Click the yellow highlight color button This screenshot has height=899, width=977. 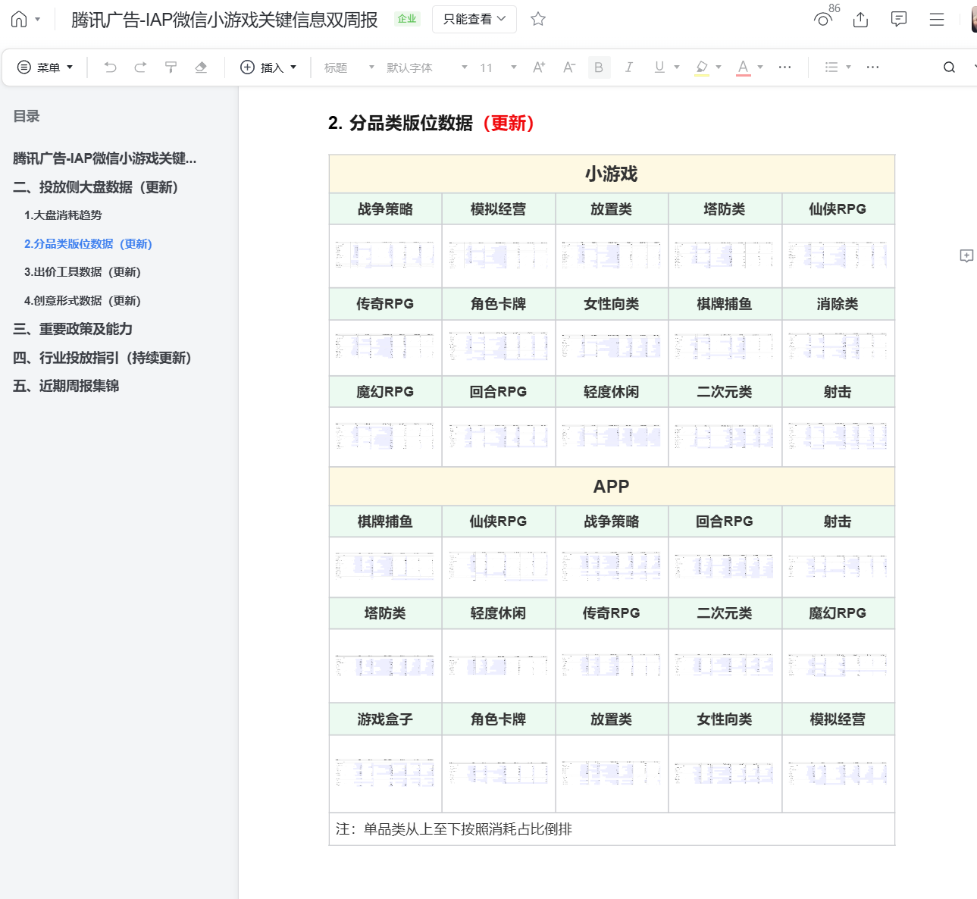tap(702, 67)
